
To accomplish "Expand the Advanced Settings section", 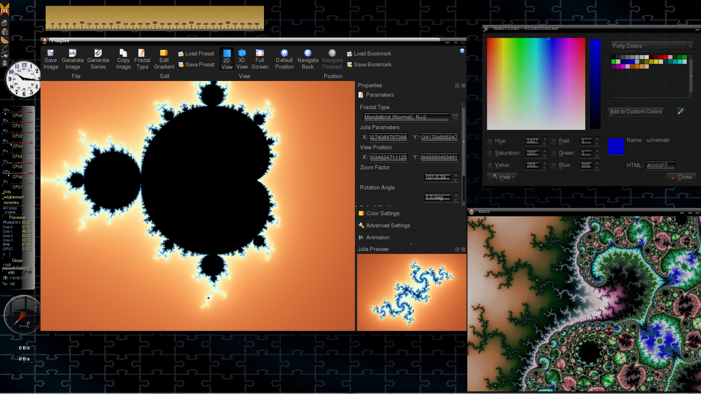I will (x=388, y=225).
